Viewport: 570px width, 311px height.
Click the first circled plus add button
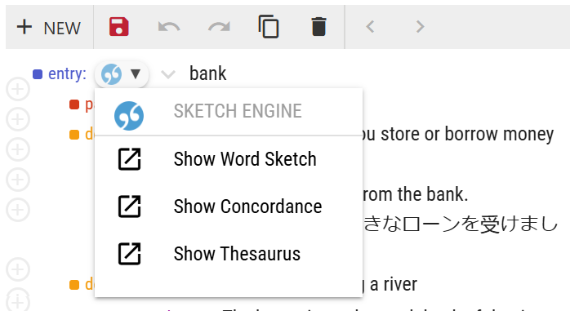click(x=18, y=89)
